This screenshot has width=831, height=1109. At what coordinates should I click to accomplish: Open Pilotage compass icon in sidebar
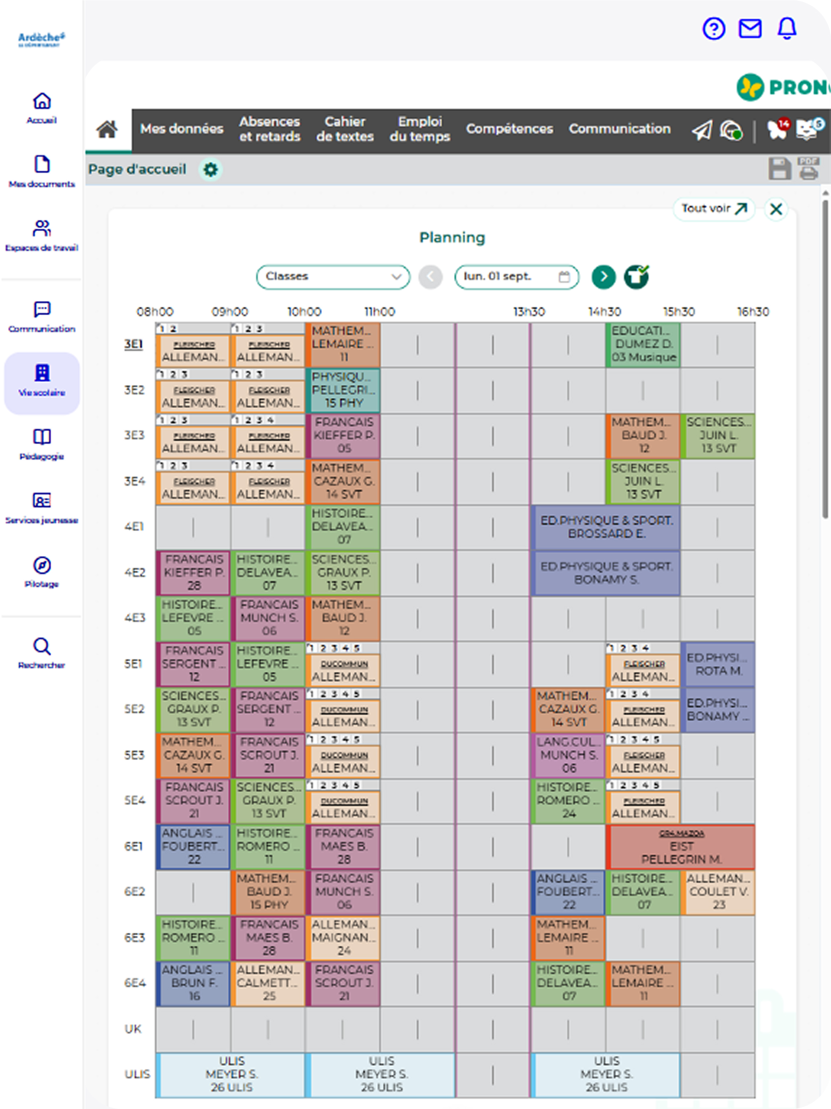coord(41,571)
